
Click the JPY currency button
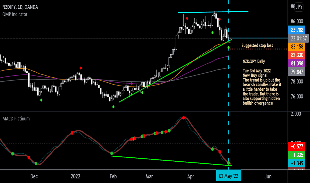(299, 7)
